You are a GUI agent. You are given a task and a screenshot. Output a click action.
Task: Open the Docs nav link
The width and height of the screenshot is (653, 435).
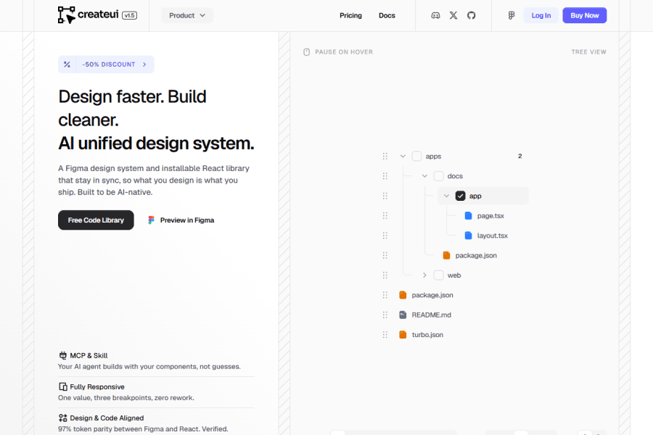pyautogui.click(x=387, y=15)
